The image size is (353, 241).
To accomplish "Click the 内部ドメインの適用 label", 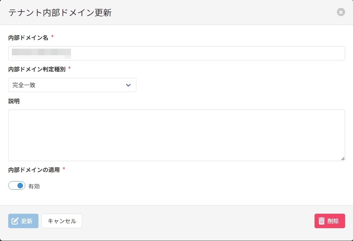I will pos(34,170).
